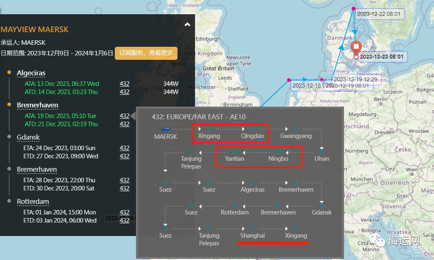This screenshot has height=260, width=434.
Task: Select the Gdansk port node in the route diagram
Action: pyautogui.click(x=322, y=205)
